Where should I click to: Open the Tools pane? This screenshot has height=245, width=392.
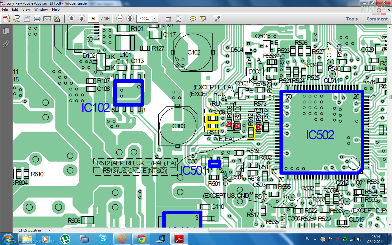click(x=352, y=19)
